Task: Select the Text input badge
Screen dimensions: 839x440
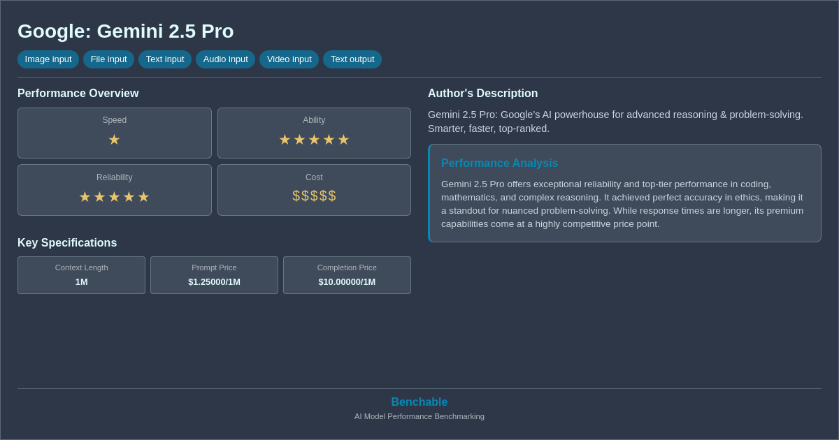Action: [x=165, y=59]
